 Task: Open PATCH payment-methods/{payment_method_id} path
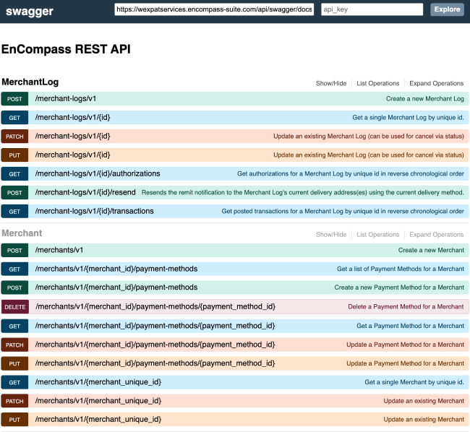(x=155, y=345)
